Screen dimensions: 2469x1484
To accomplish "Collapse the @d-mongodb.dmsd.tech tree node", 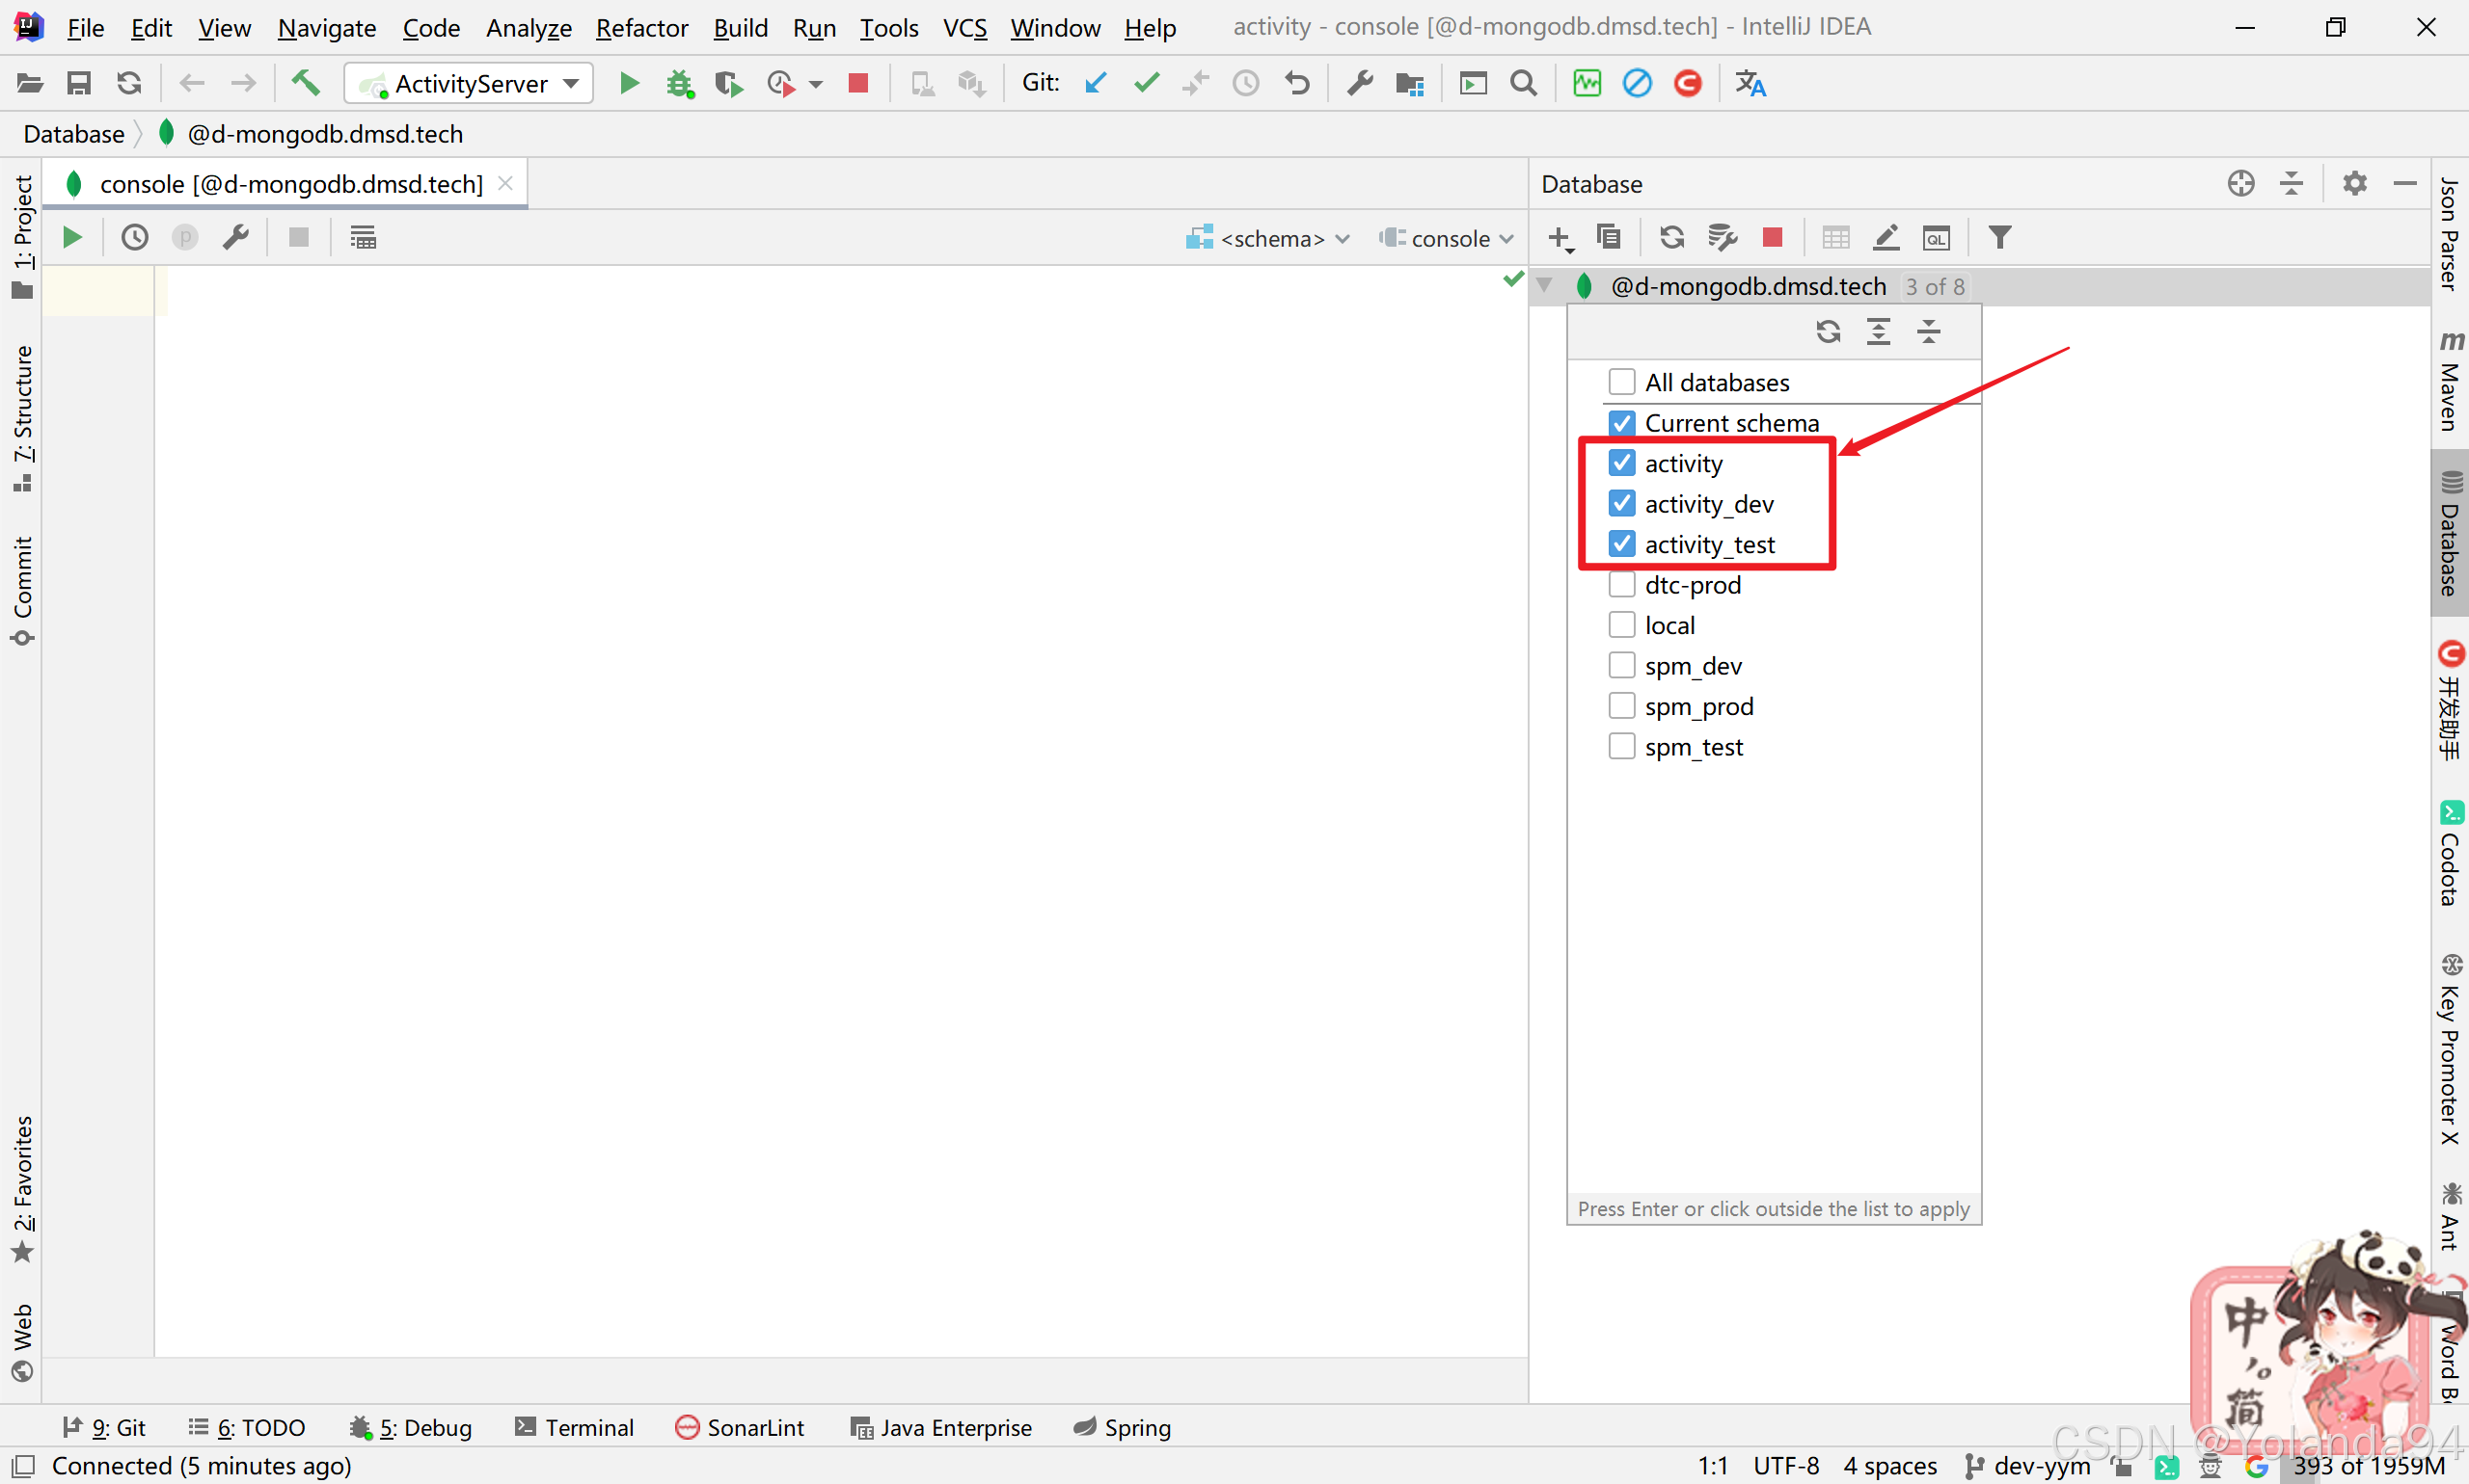I will 1544,287.
